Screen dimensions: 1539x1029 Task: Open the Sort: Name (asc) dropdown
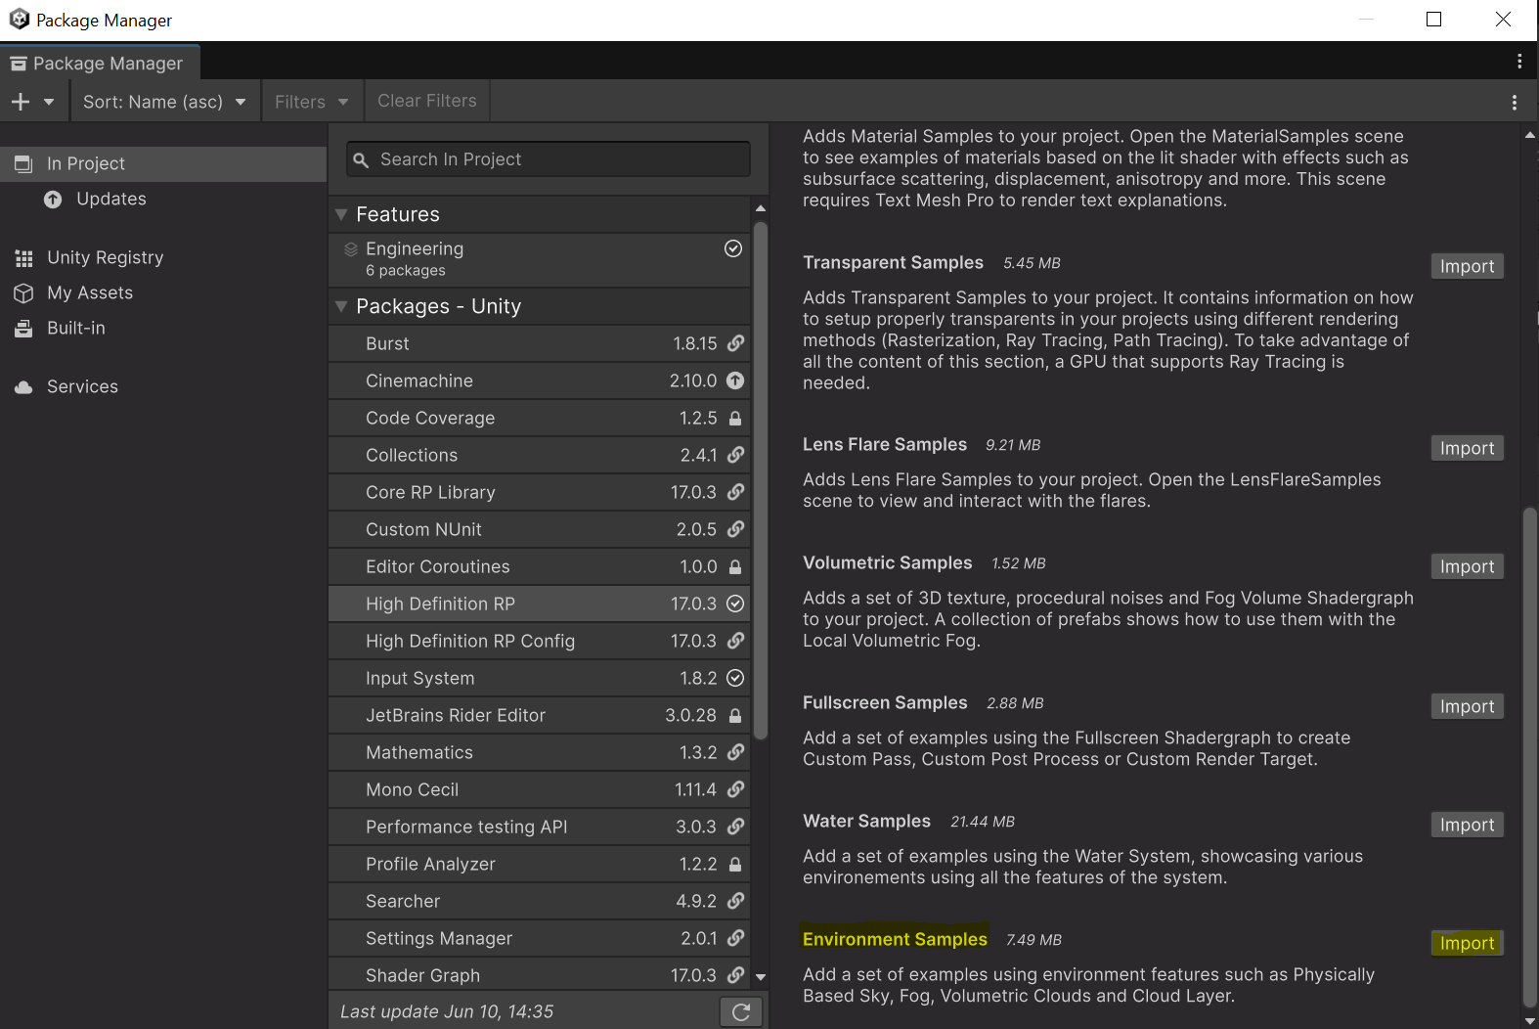click(x=164, y=102)
